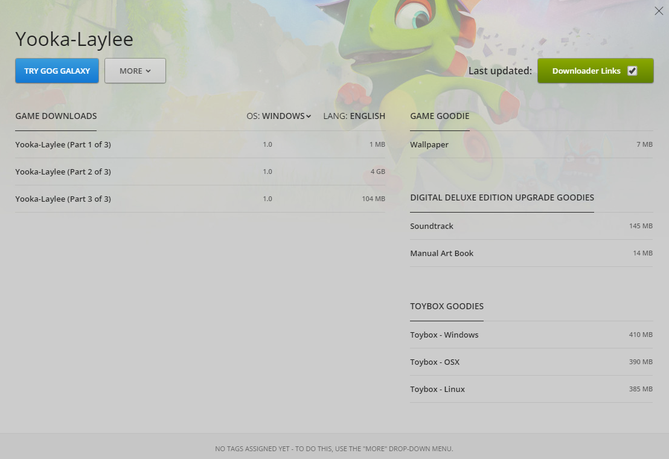
Task: Download Toybox - Linux
Action: tap(531, 389)
